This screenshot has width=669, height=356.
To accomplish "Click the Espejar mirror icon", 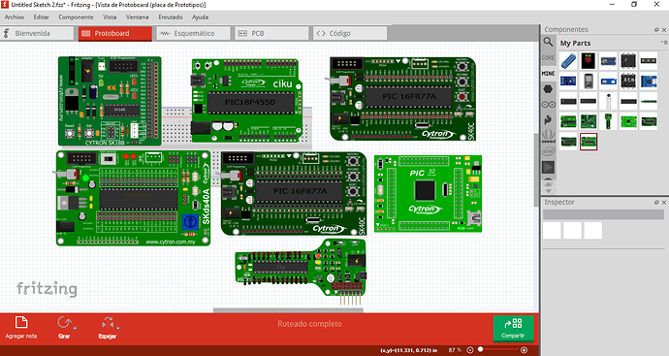I will 108,323.
